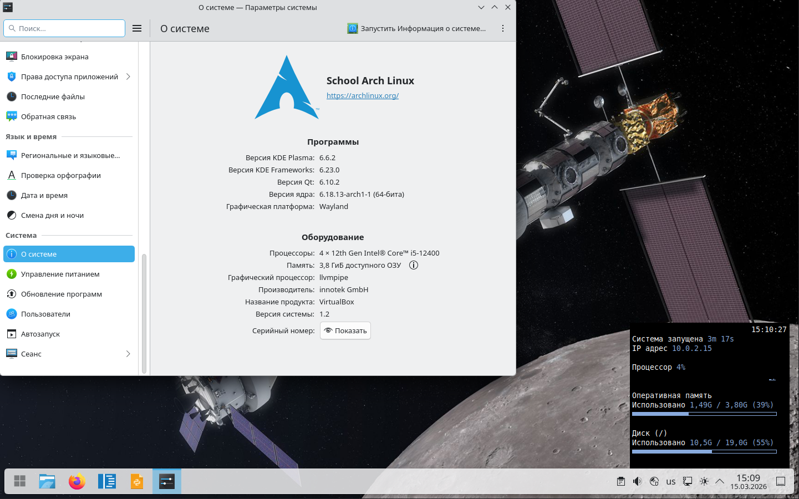
Task: Click the 3,8 ГиБ доступного ОЗУ text
Action: 360,265
